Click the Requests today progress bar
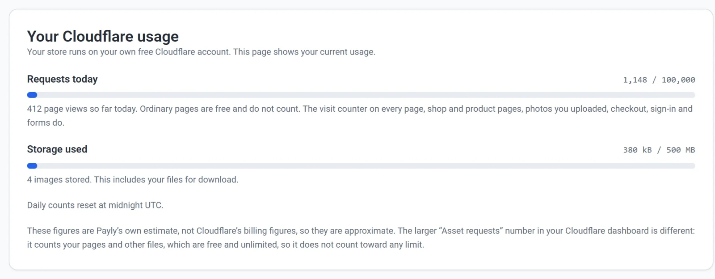 (x=361, y=95)
